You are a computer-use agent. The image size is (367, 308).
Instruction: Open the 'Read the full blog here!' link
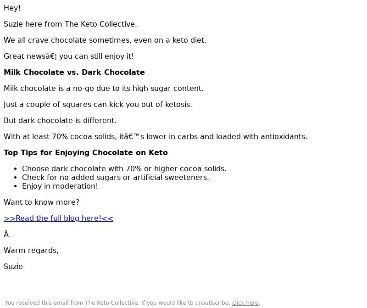tap(58, 218)
